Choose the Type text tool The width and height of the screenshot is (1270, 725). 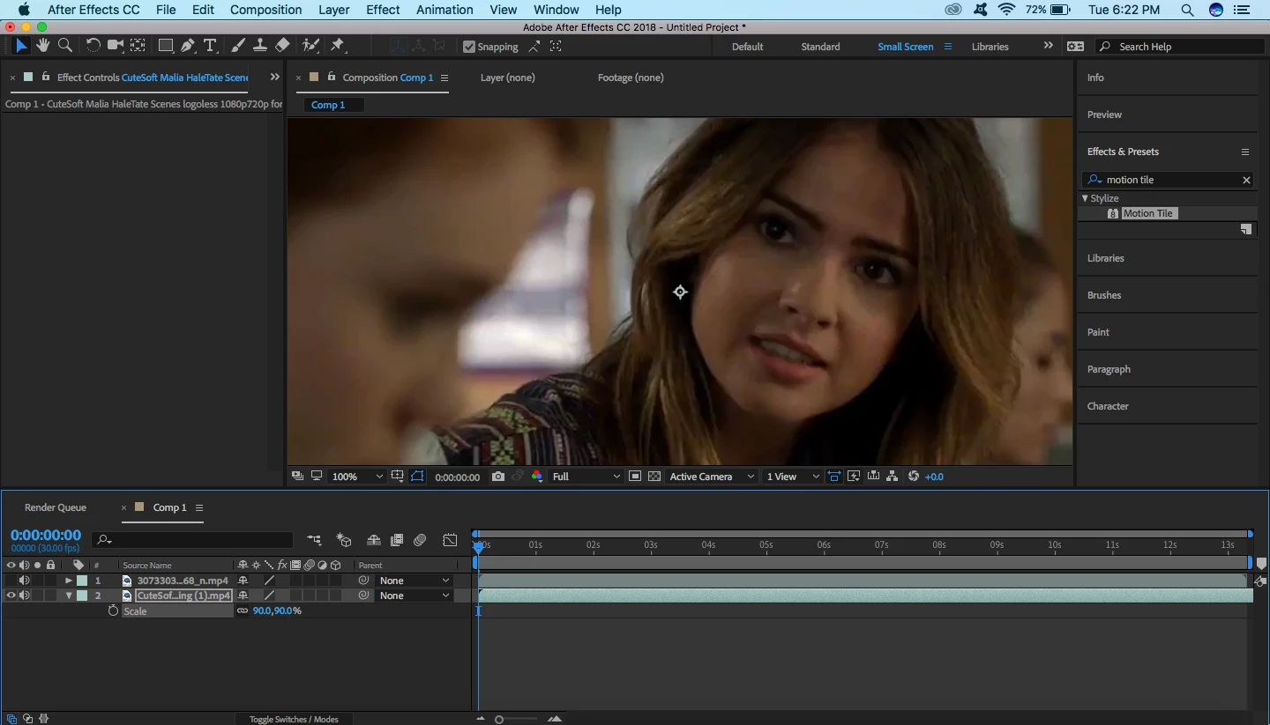coord(210,45)
